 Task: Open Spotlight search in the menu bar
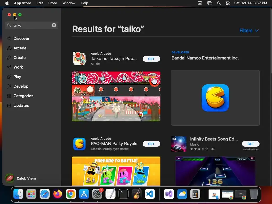(219, 3)
